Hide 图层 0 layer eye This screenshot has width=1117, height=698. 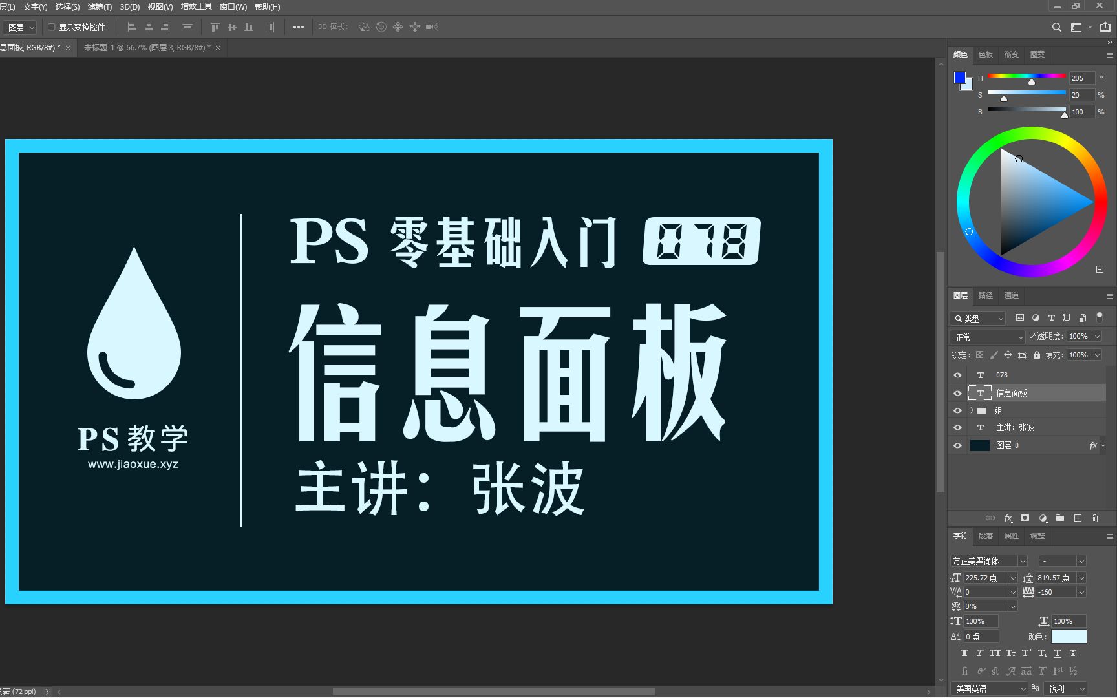click(x=958, y=445)
